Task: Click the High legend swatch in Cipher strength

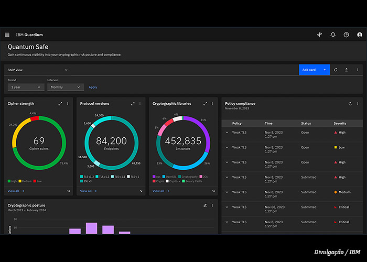Action: [x=9, y=181]
